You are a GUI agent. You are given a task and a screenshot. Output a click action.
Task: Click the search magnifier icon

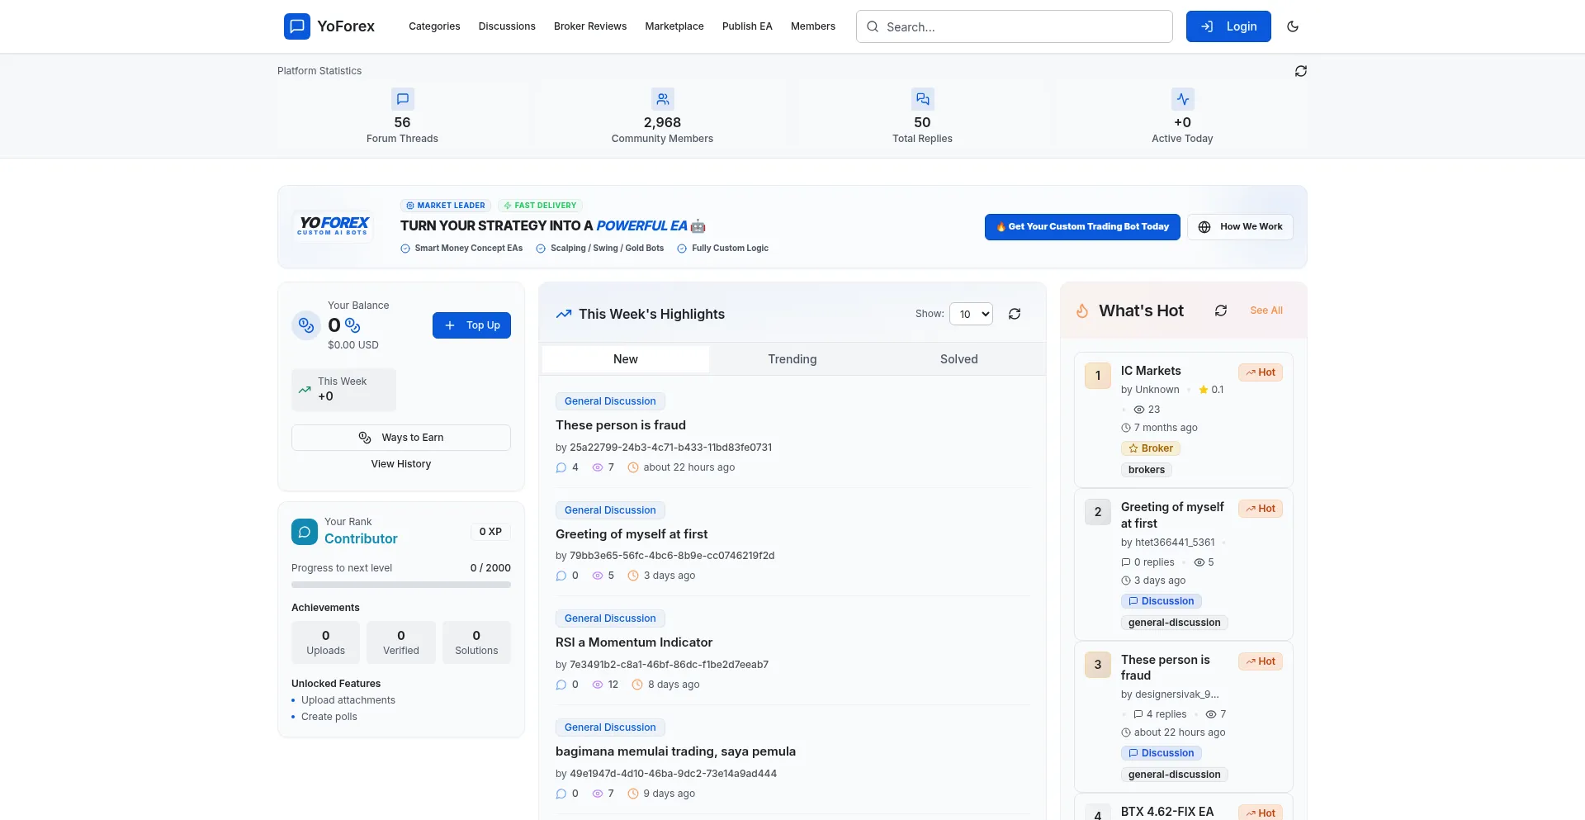pos(873,26)
